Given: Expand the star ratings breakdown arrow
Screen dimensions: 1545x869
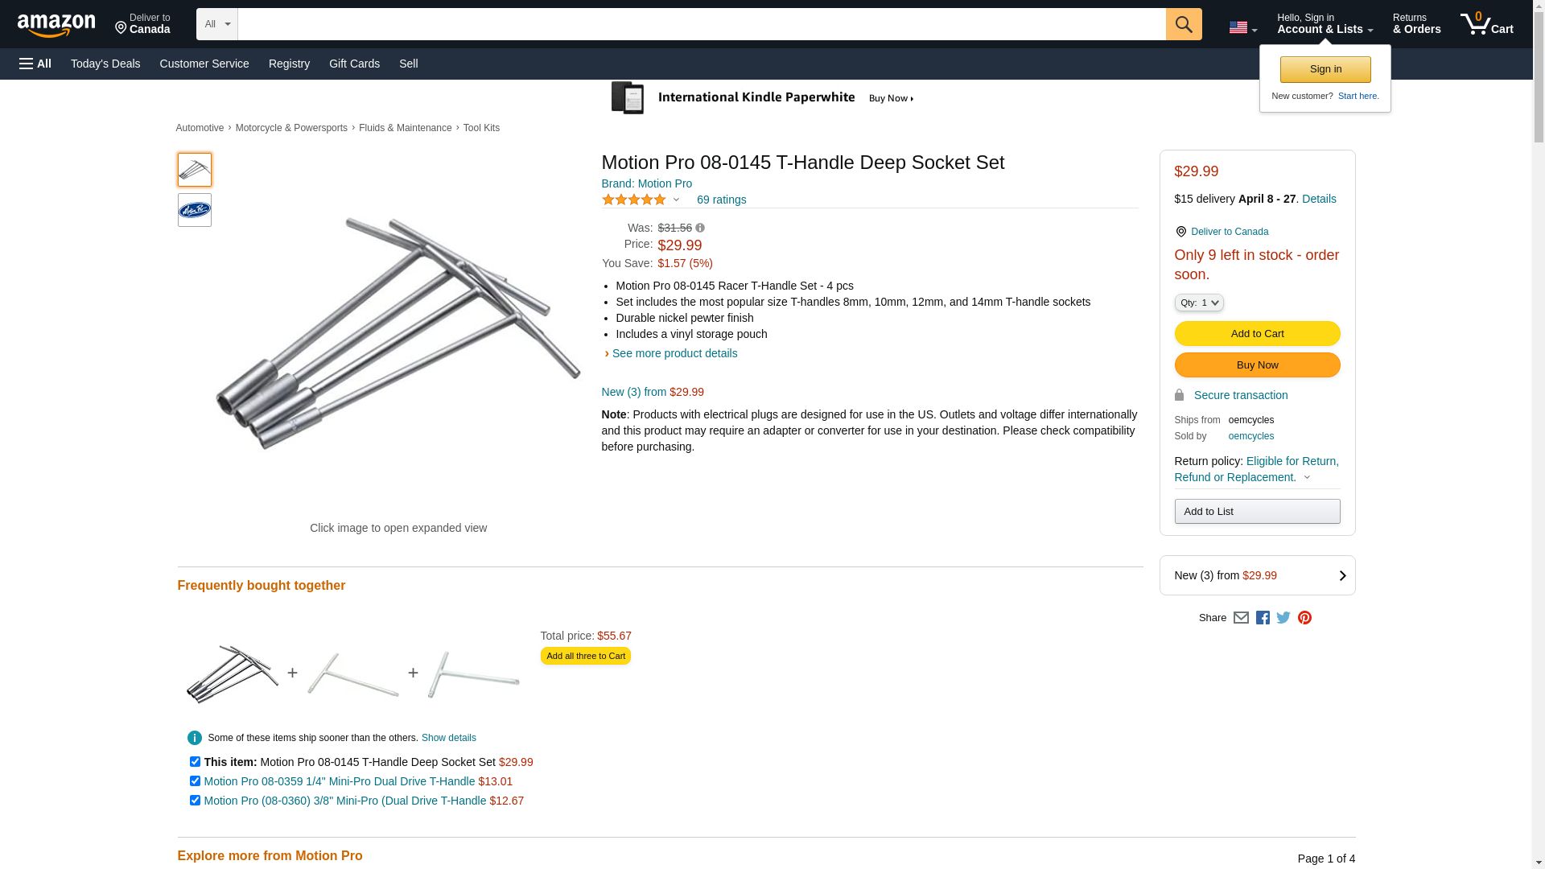Looking at the screenshot, I should 676,200.
